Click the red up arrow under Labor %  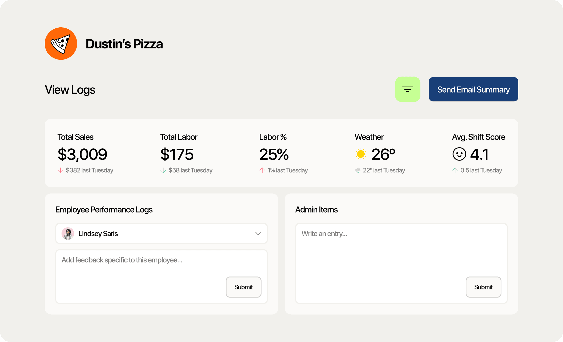pyautogui.click(x=262, y=170)
